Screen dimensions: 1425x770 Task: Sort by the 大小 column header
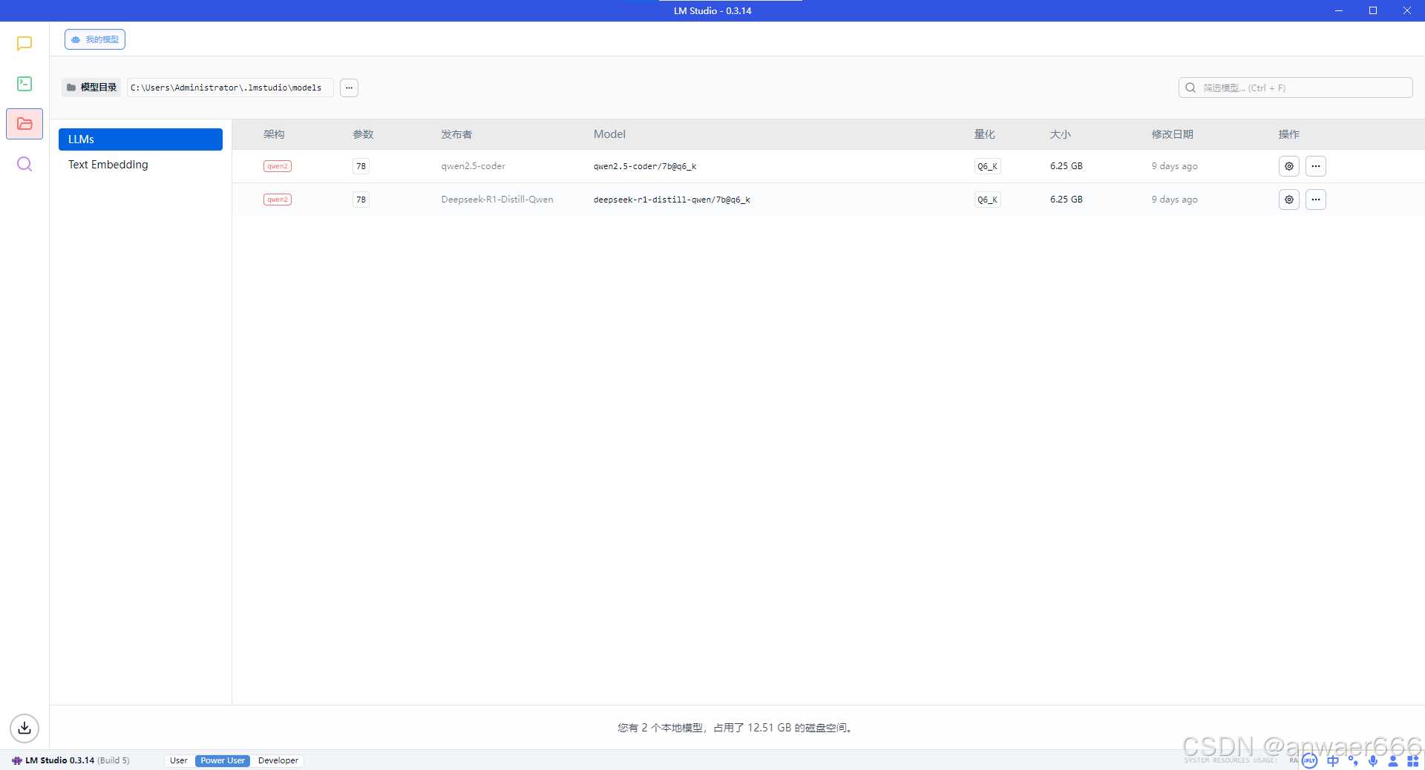(1060, 134)
